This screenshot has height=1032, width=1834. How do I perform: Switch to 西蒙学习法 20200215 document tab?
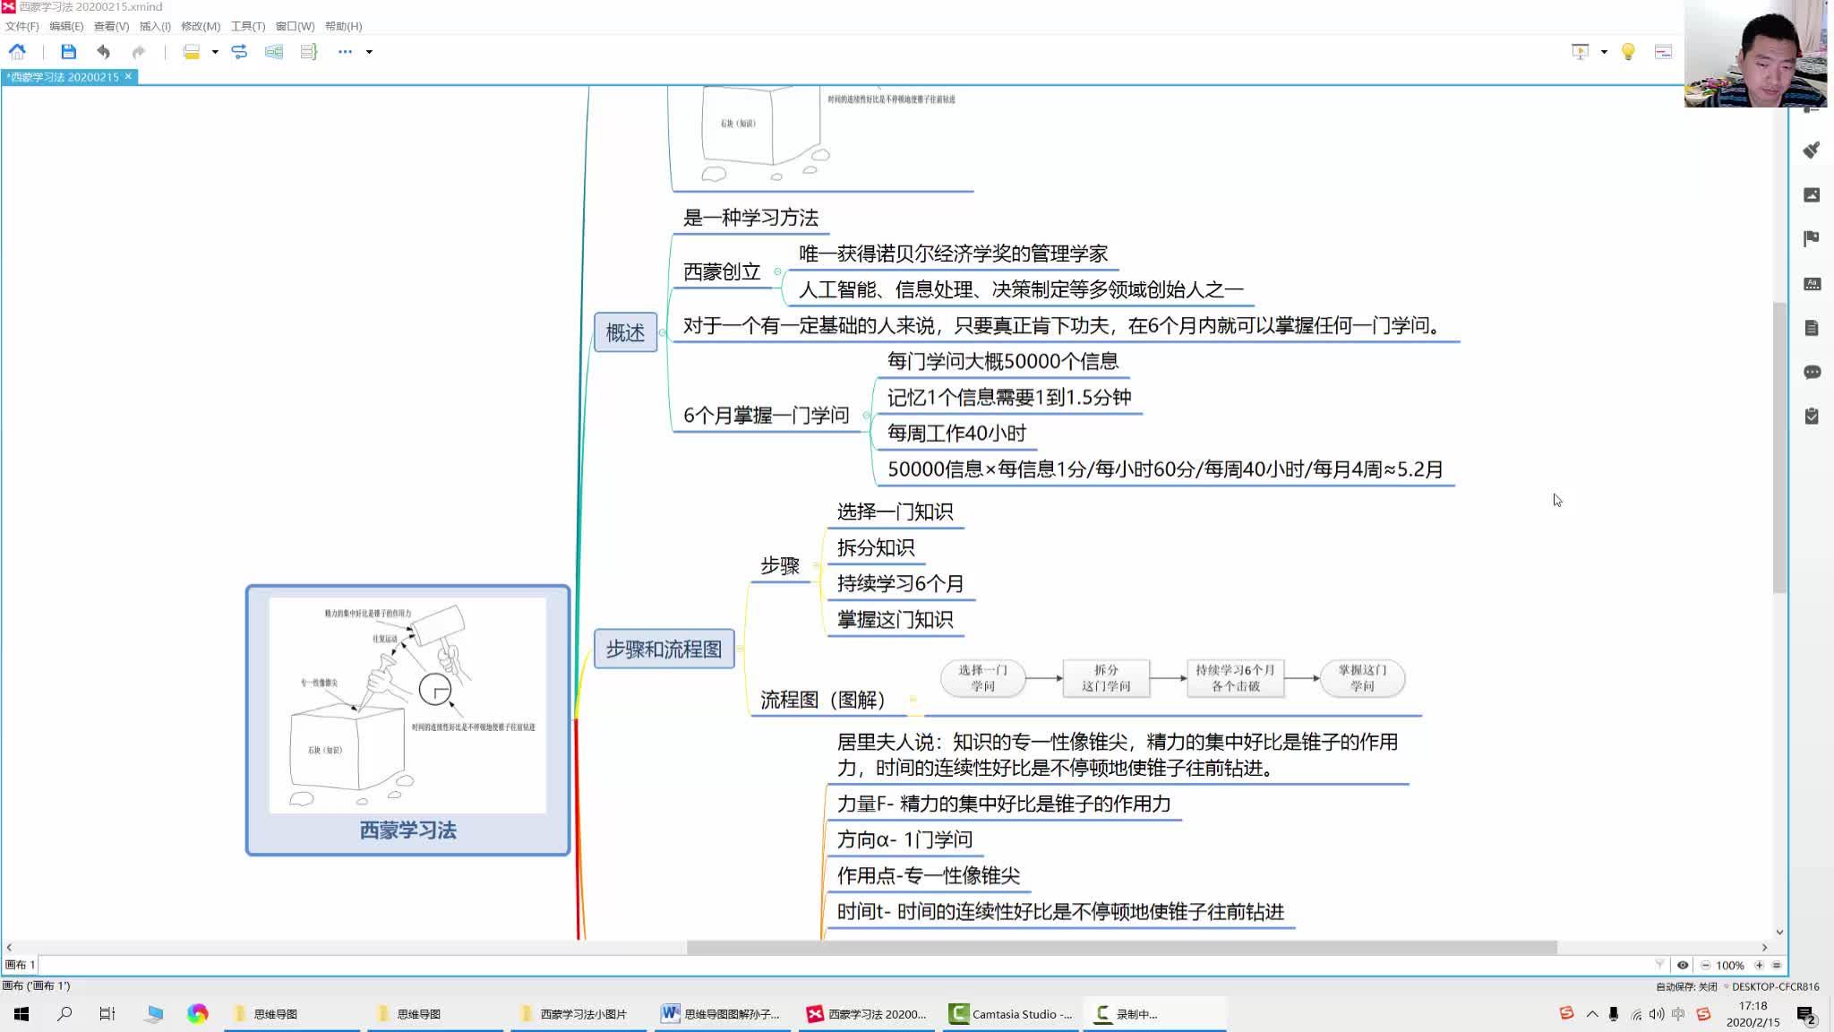(64, 77)
